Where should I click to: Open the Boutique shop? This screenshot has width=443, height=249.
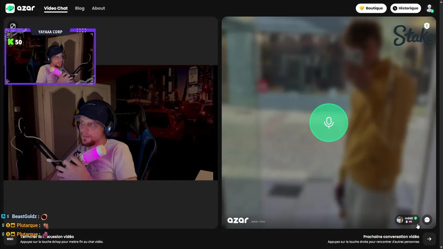coord(371,8)
